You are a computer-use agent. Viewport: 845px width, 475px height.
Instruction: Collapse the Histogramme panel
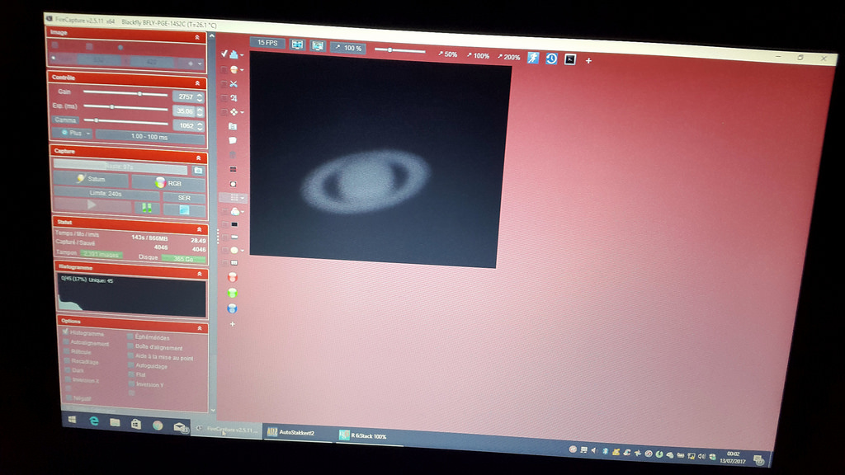(200, 274)
